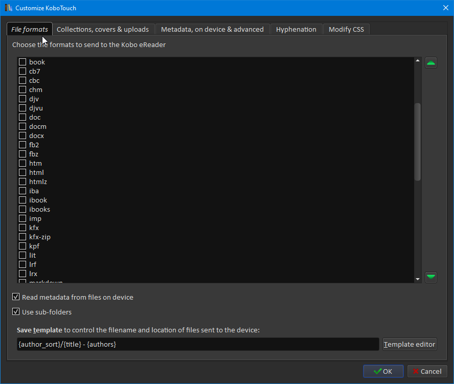Toggle the htm format checkbox

[22, 163]
